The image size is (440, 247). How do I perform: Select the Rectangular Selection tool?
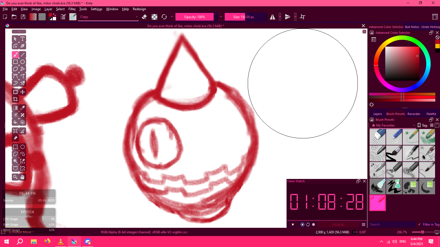click(x=15, y=147)
